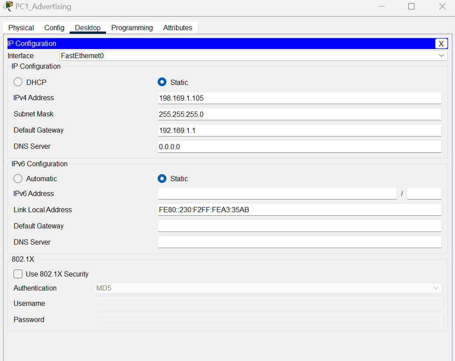Click the Subnet Mask field 255.255.255.0

(300, 114)
